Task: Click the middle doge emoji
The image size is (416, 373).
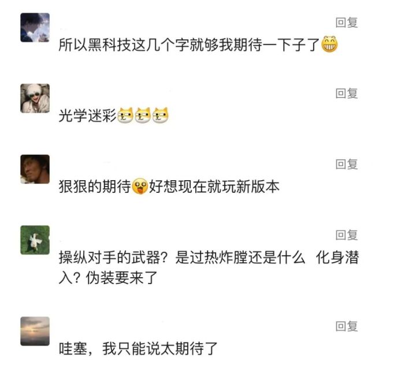Action: [143, 116]
